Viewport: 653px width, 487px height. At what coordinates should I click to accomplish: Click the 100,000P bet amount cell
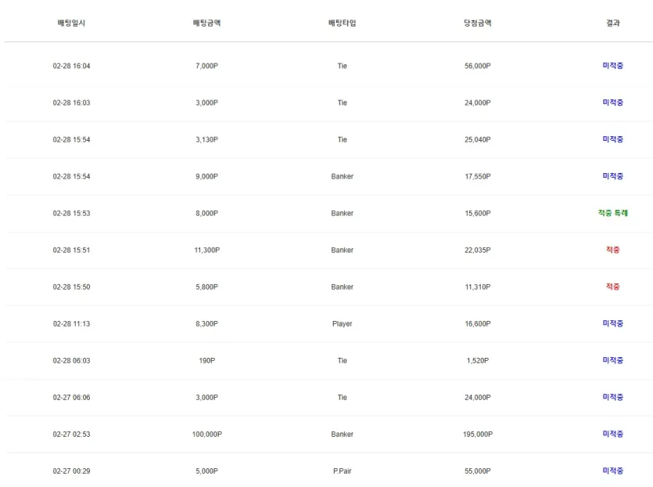click(x=207, y=434)
